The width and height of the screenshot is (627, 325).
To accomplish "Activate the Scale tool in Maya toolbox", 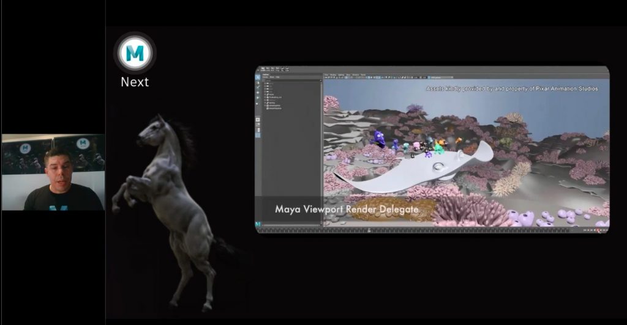I will coord(258,104).
